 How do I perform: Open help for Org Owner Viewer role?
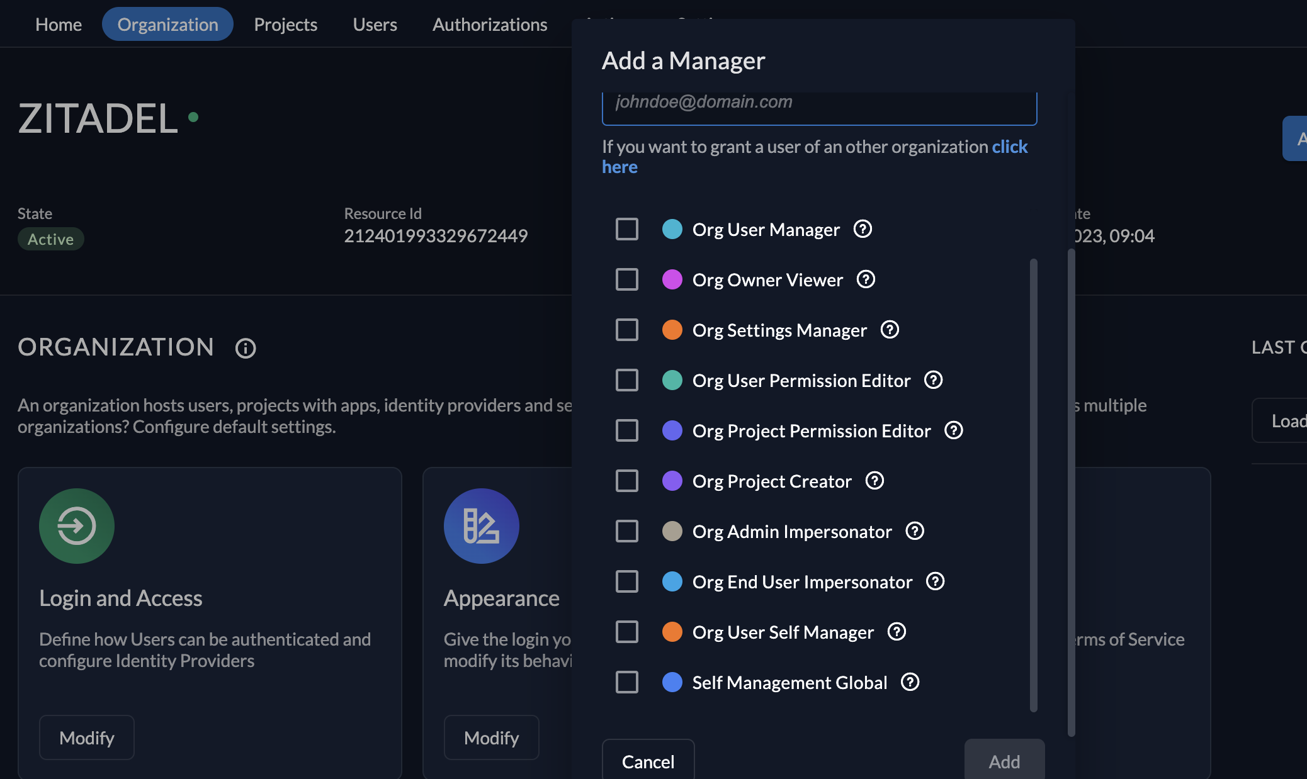(866, 279)
